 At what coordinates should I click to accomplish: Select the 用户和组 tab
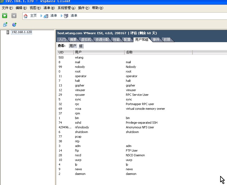[x=142, y=40]
